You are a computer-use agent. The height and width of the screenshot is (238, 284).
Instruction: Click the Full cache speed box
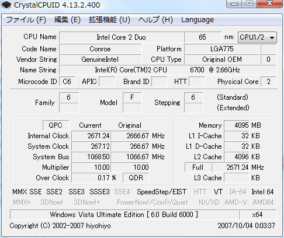click(198, 167)
